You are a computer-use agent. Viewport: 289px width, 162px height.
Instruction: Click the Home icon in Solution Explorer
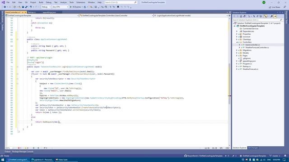tap(241, 16)
